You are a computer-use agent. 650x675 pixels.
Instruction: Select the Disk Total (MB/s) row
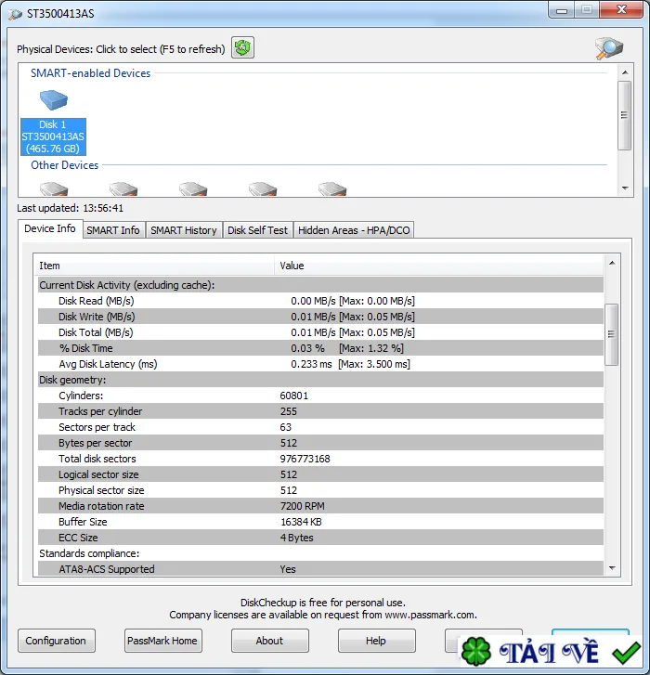320,332
